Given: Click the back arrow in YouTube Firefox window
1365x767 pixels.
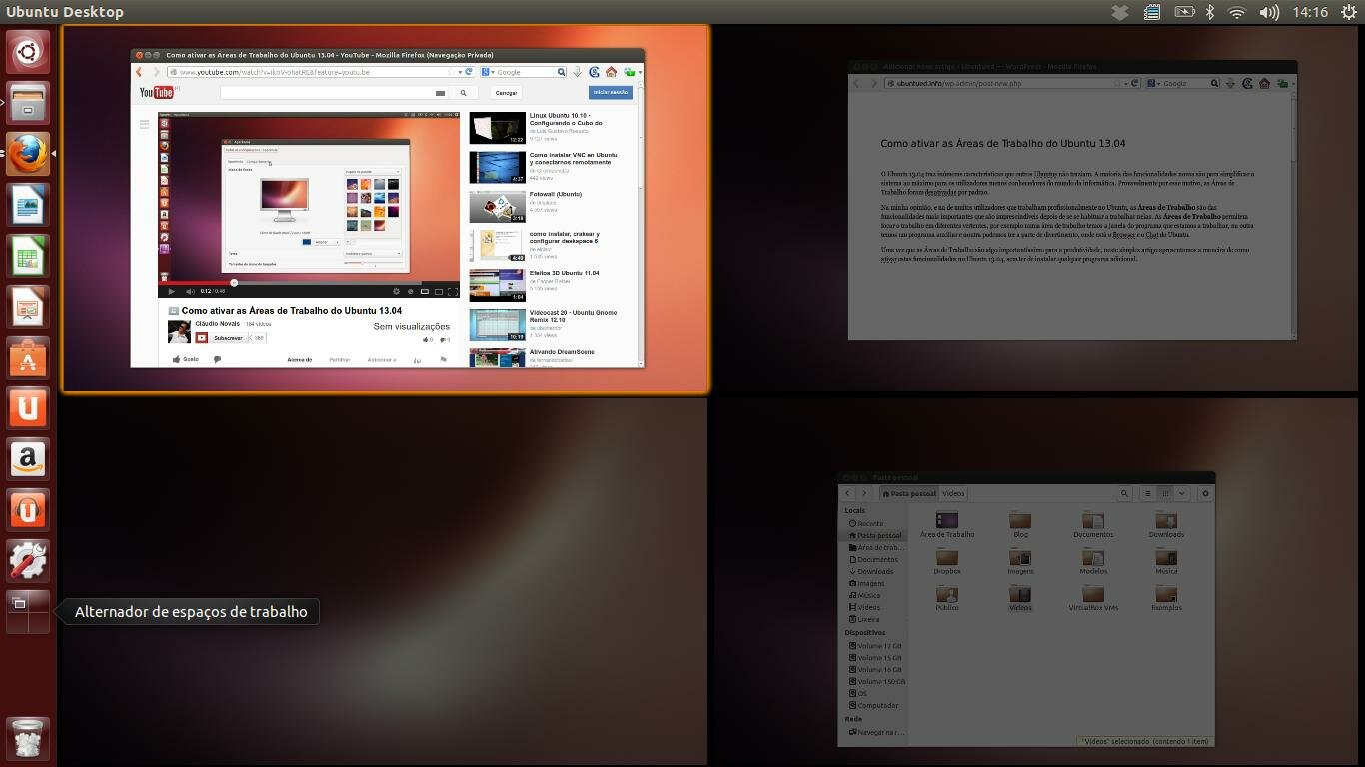Looking at the screenshot, I should click(139, 72).
